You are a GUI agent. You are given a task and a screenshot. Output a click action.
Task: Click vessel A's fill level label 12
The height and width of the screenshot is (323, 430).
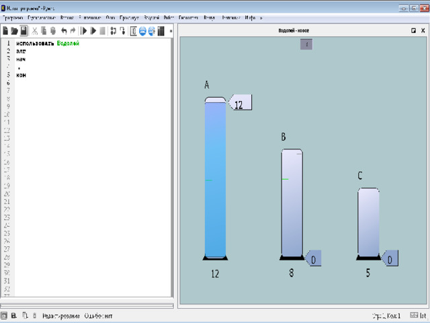point(241,102)
